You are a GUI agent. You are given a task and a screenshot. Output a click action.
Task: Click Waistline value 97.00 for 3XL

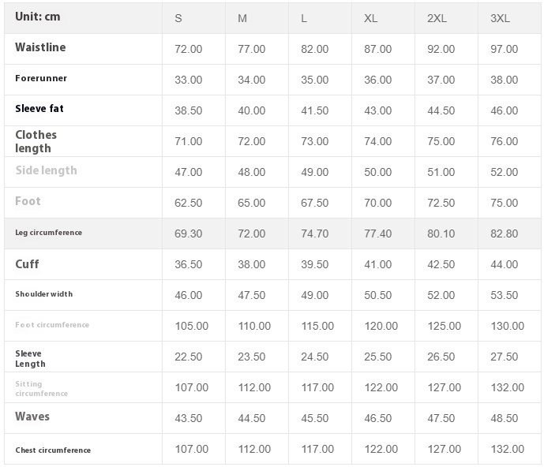[x=505, y=49]
